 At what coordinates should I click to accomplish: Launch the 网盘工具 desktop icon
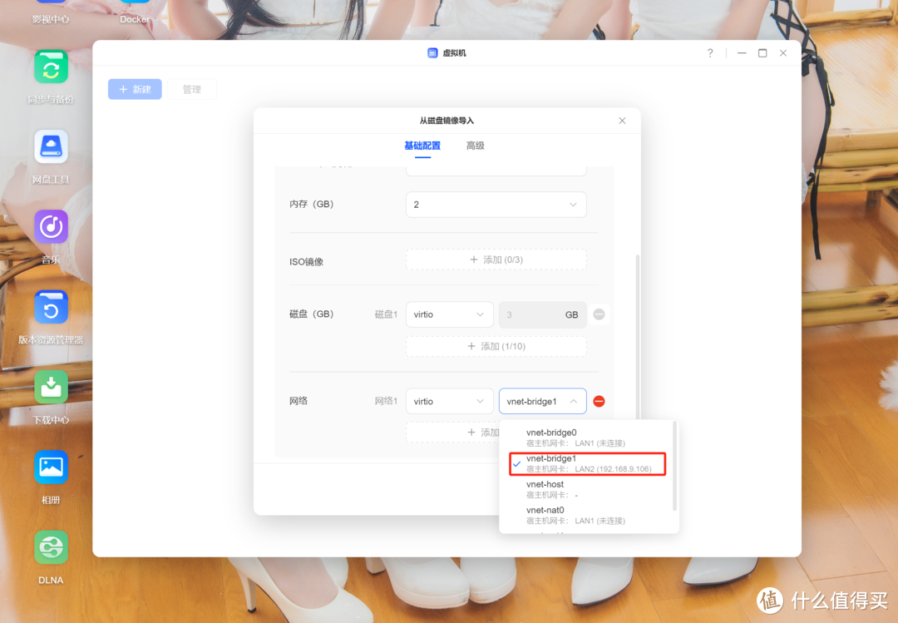coord(51,147)
